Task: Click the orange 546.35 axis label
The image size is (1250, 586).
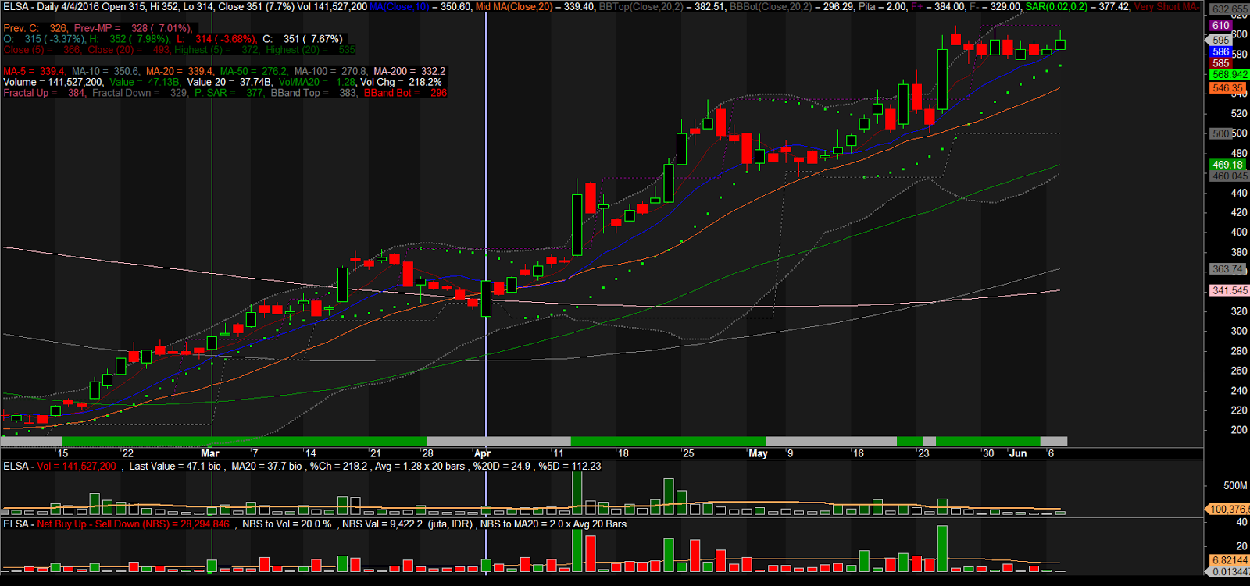Action: pyautogui.click(x=1228, y=88)
